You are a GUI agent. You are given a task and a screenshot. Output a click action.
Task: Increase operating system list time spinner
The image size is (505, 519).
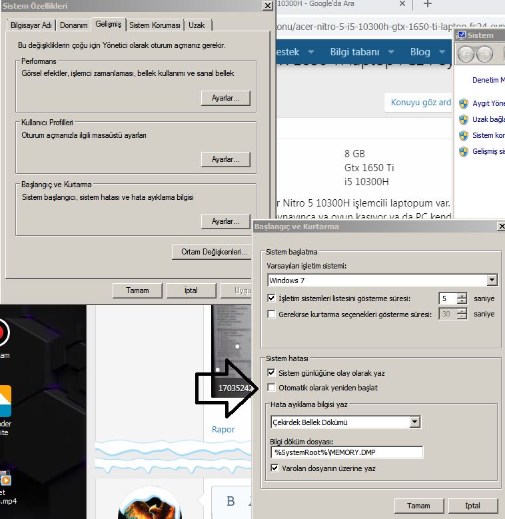pyautogui.click(x=462, y=295)
